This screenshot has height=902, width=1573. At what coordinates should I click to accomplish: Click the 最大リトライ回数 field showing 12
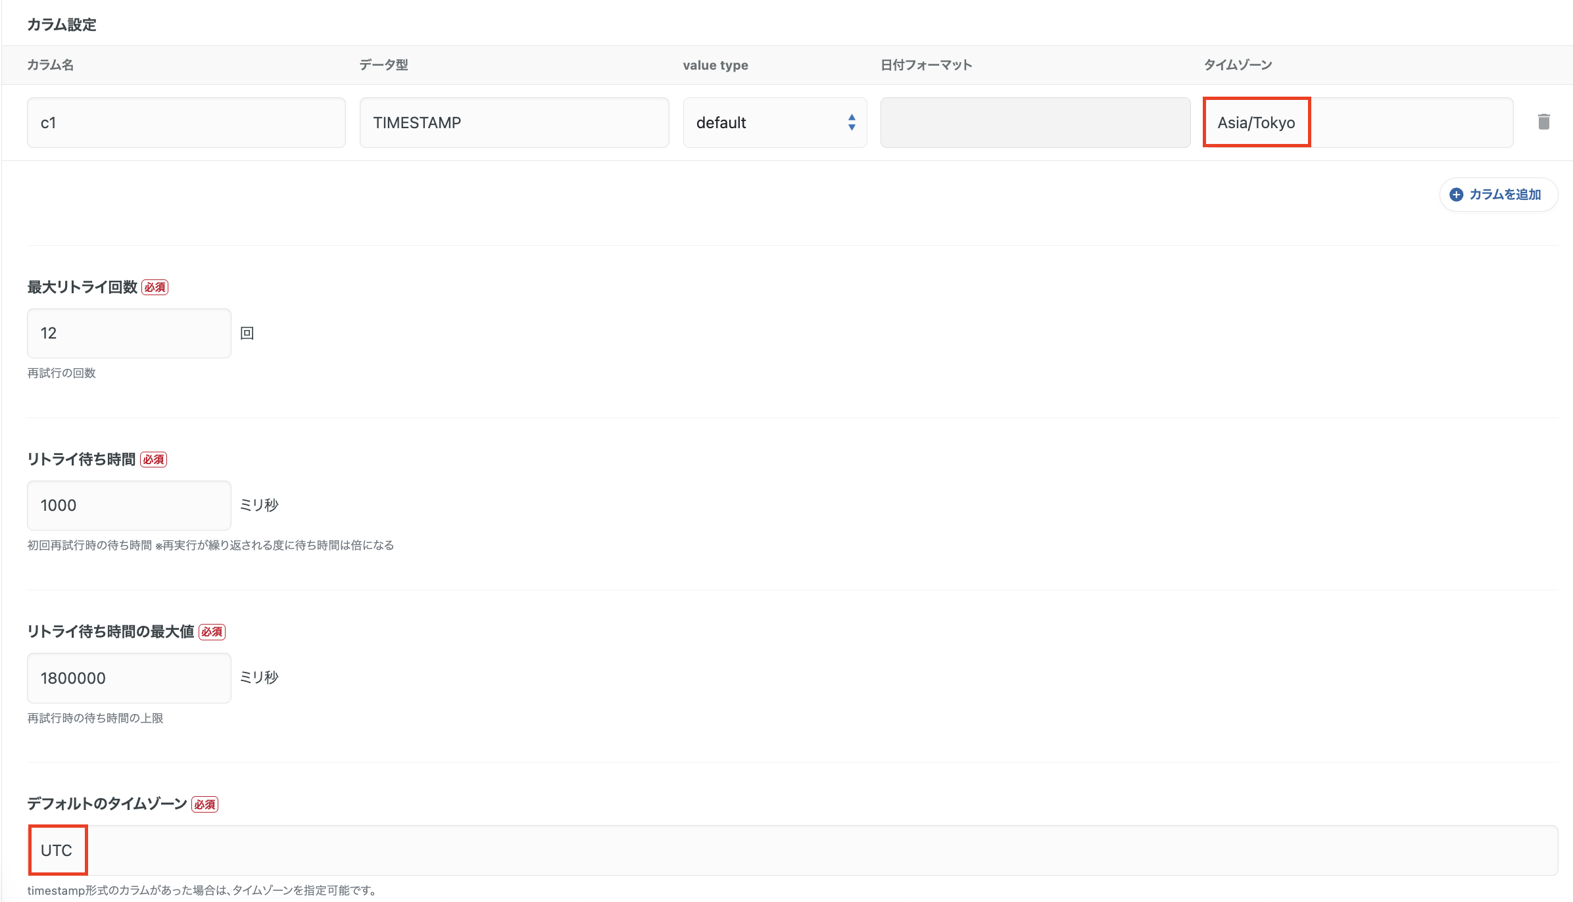[x=129, y=333]
